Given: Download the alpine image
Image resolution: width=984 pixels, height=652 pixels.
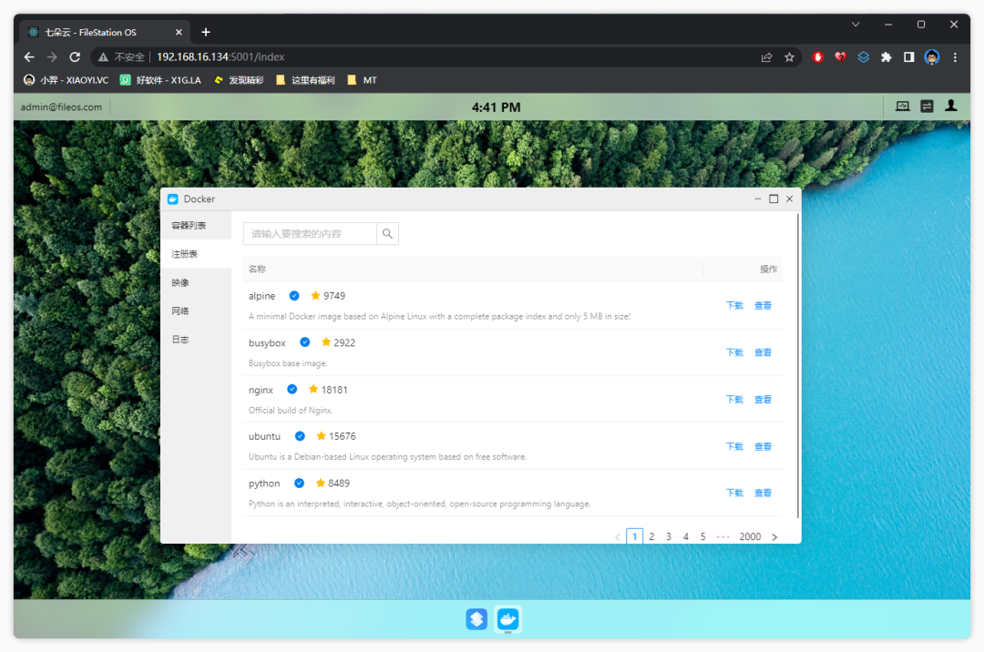Looking at the screenshot, I should [734, 305].
